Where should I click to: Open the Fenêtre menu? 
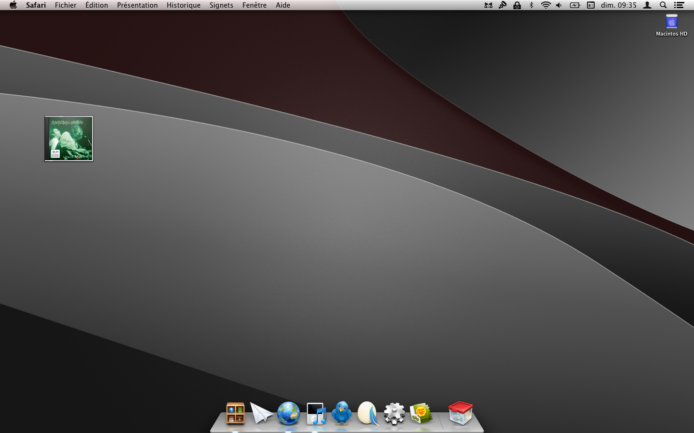254,5
